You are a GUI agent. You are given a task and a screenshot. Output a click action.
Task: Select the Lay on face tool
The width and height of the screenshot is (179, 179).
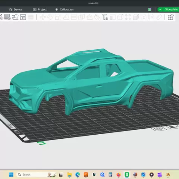[x=66, y=17]
